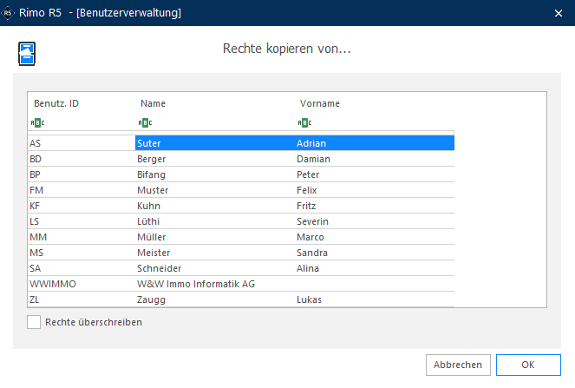Sort by the Vorname column header
The image size is (575, 388).
point(320,103)
